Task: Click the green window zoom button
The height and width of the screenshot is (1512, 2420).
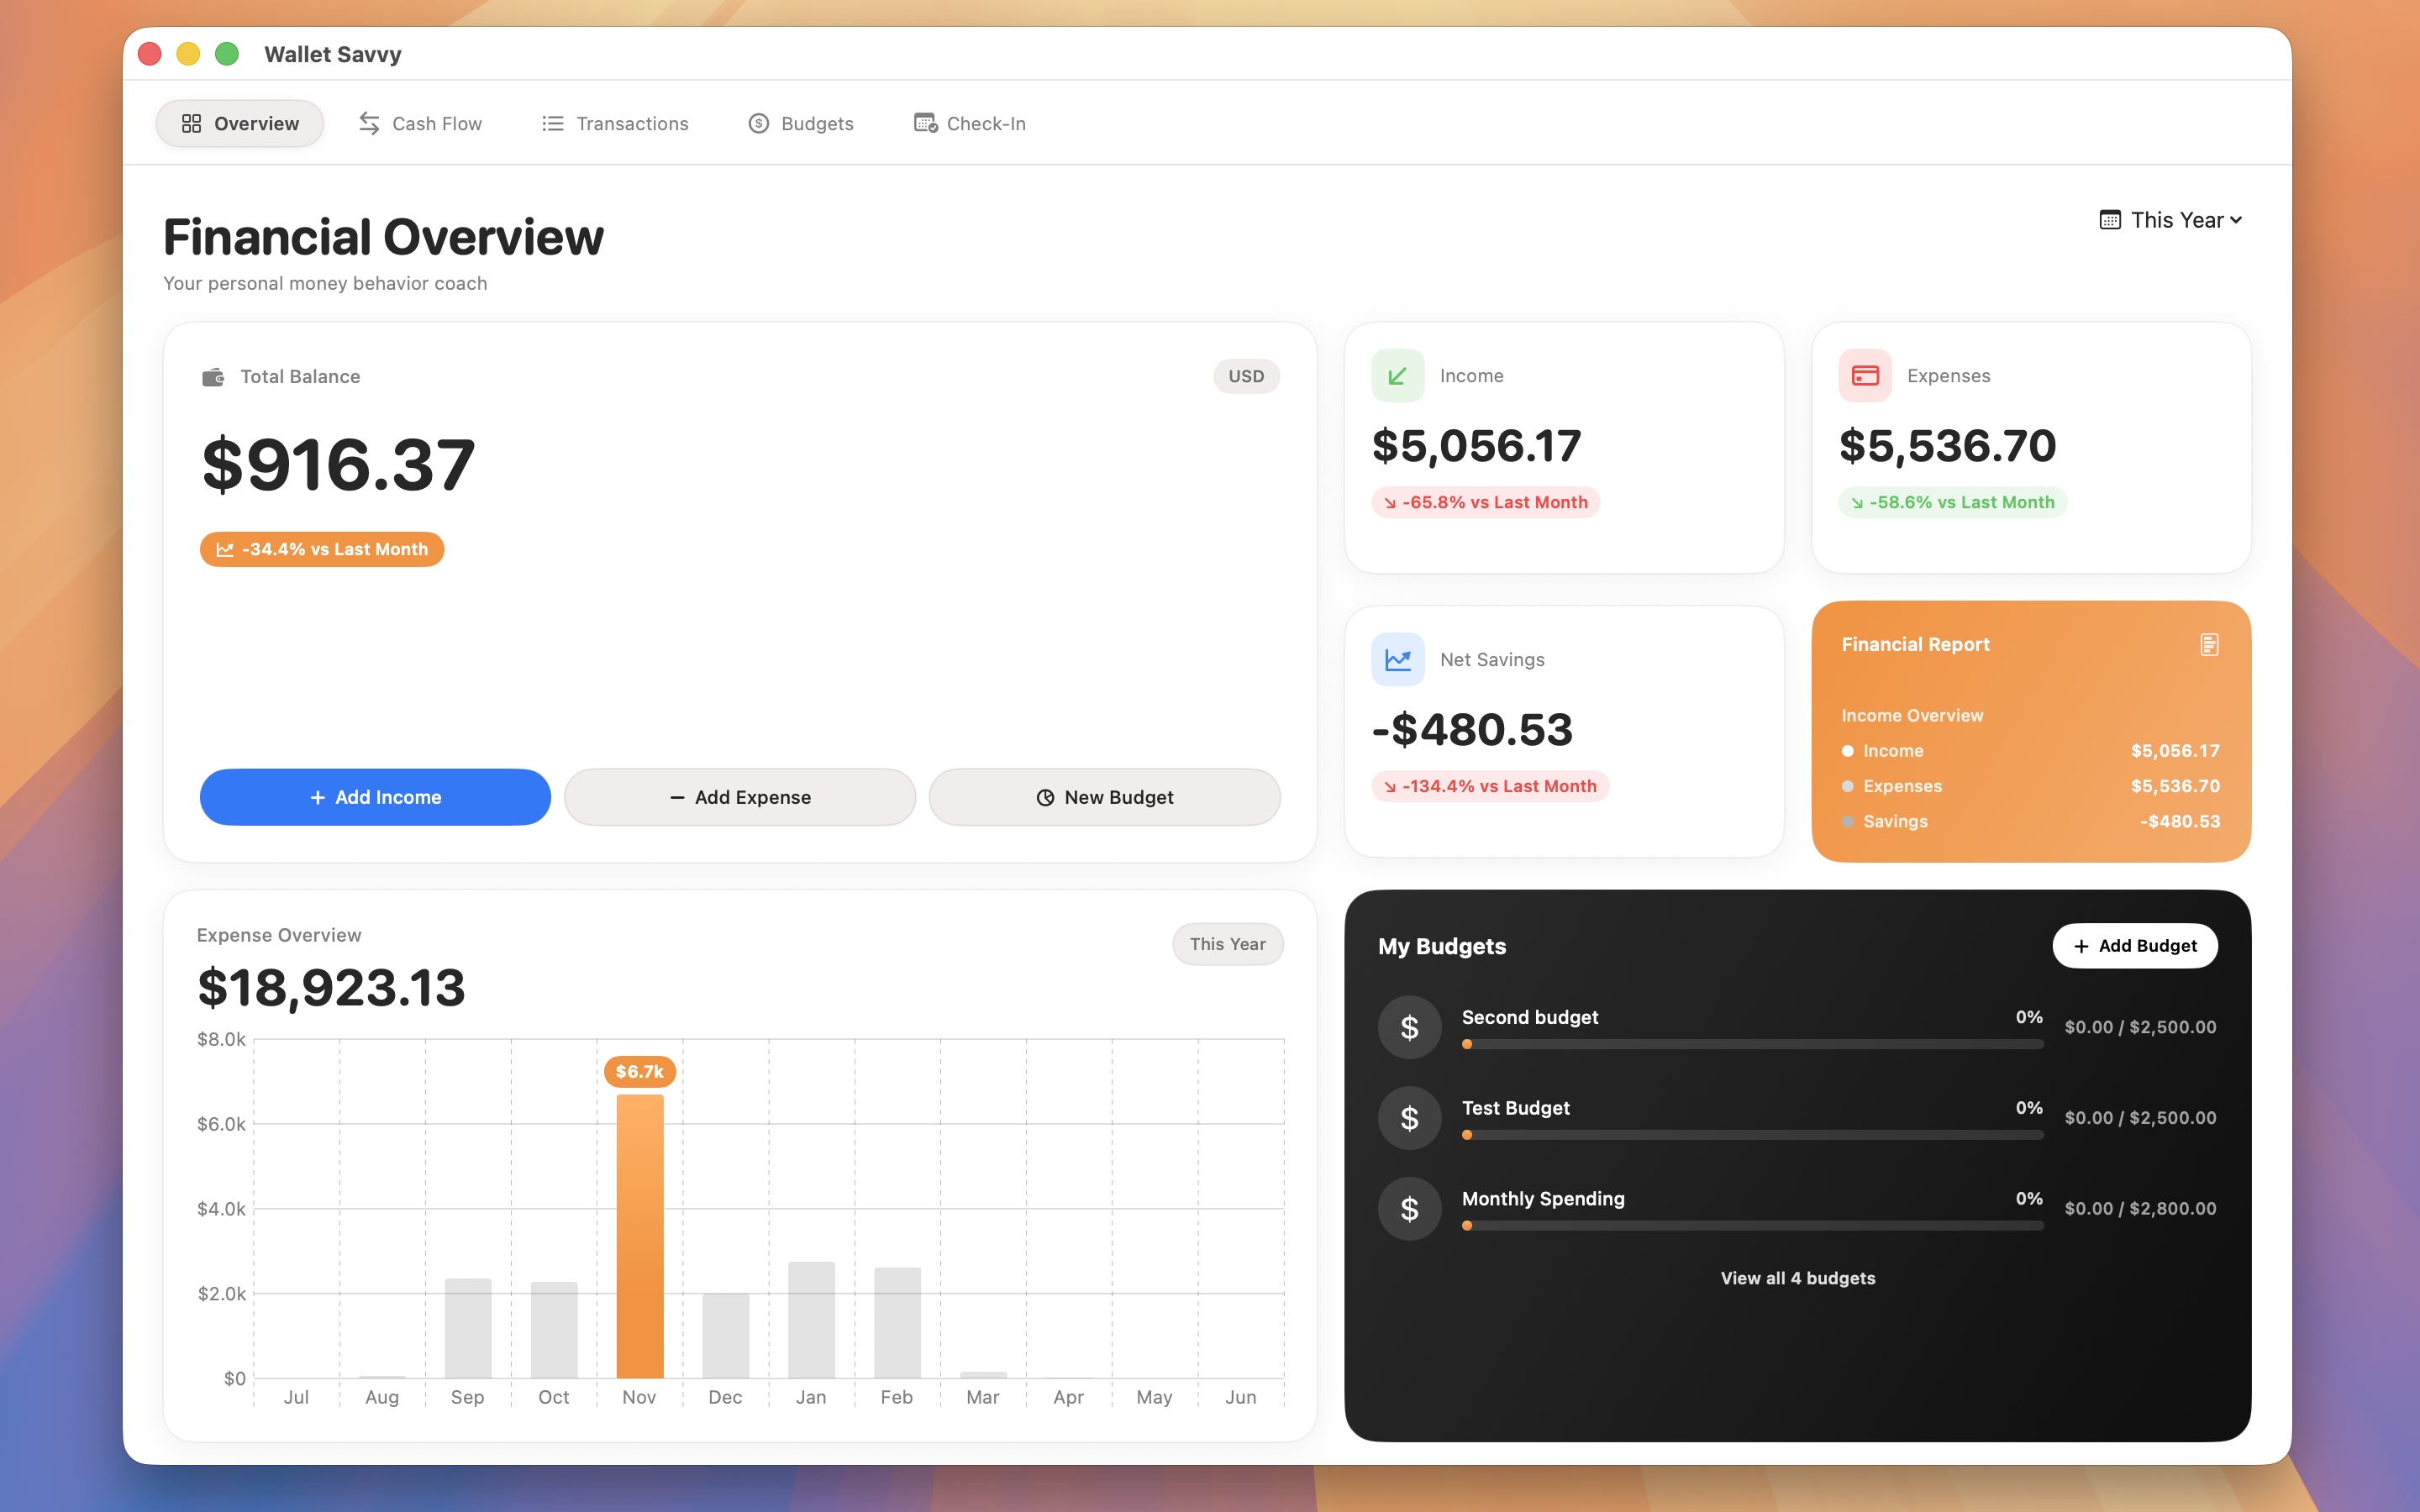Action: coord(227,54)
